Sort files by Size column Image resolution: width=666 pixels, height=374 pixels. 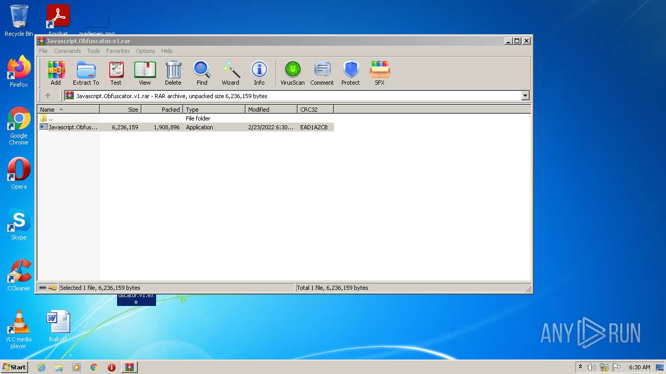[x=121, y=110]
